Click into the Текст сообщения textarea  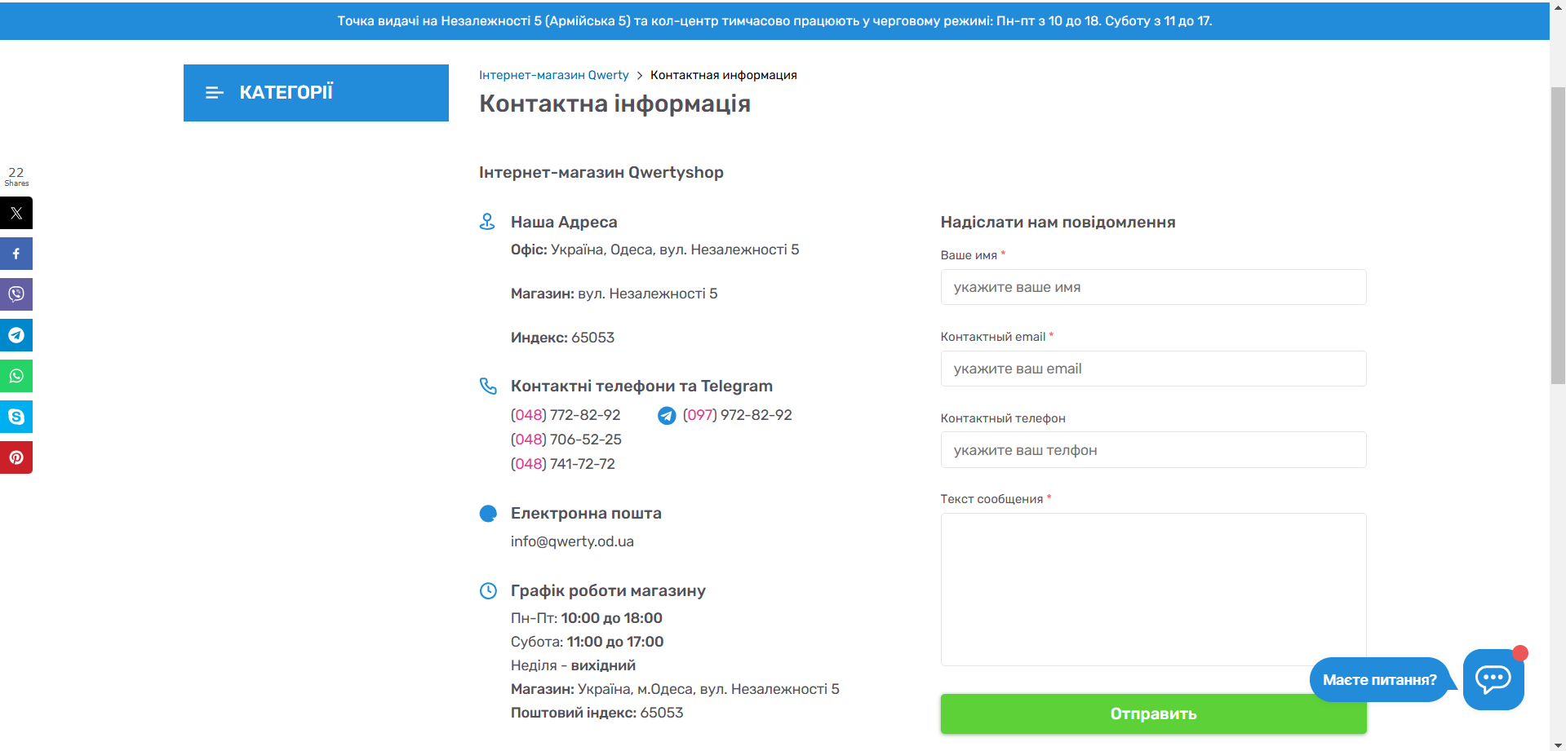point(1152,589)
